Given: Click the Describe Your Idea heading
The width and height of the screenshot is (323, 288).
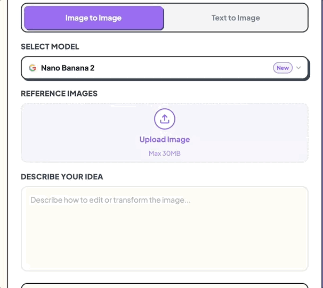Looking at the screenshot, I should (62, 177).
